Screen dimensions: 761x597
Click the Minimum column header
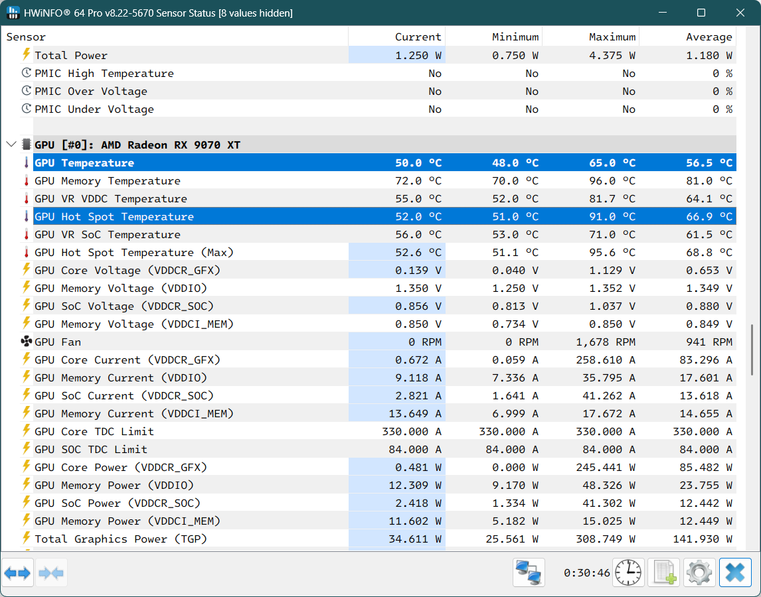point(493,37)
